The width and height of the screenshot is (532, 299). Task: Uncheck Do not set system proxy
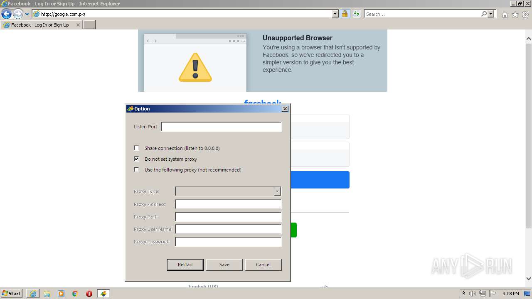click(136, 159)
